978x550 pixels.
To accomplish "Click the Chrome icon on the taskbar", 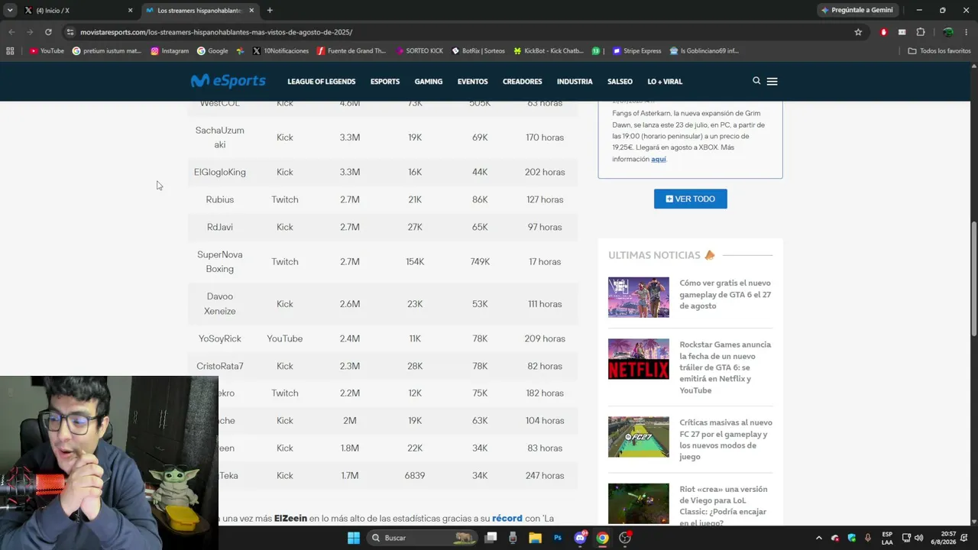I will tap(602, 538).
